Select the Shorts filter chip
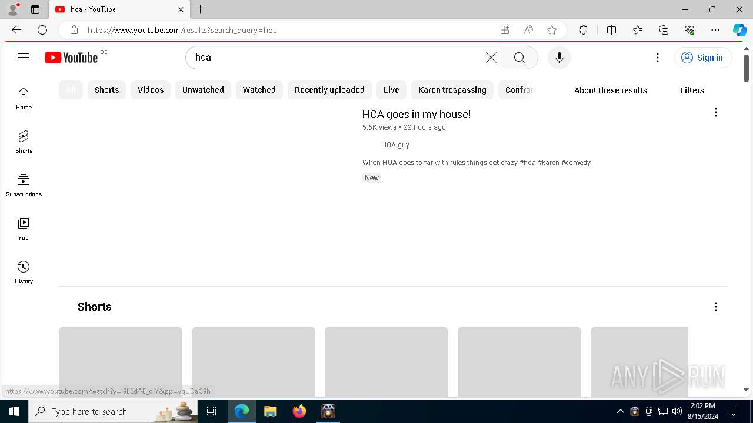The image size is (753, 423). 106,90
